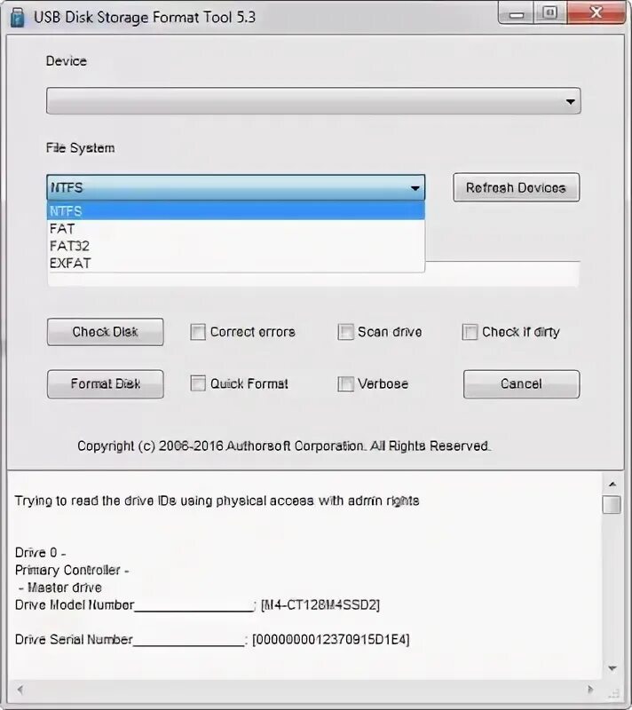Click the Cancel button
This screenshot has width=632, height=710.
point(521,384)
